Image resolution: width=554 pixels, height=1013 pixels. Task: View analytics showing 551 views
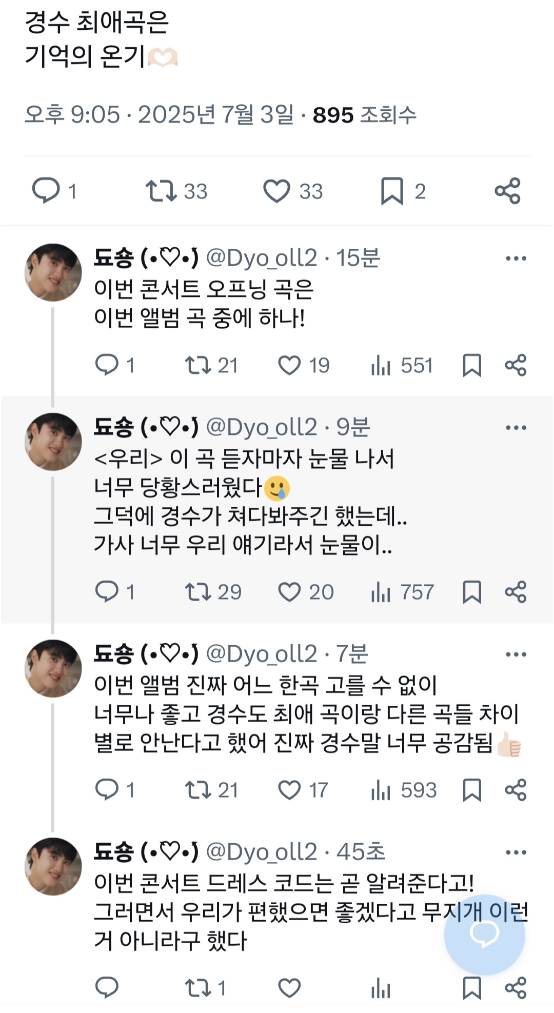[381, 366]
